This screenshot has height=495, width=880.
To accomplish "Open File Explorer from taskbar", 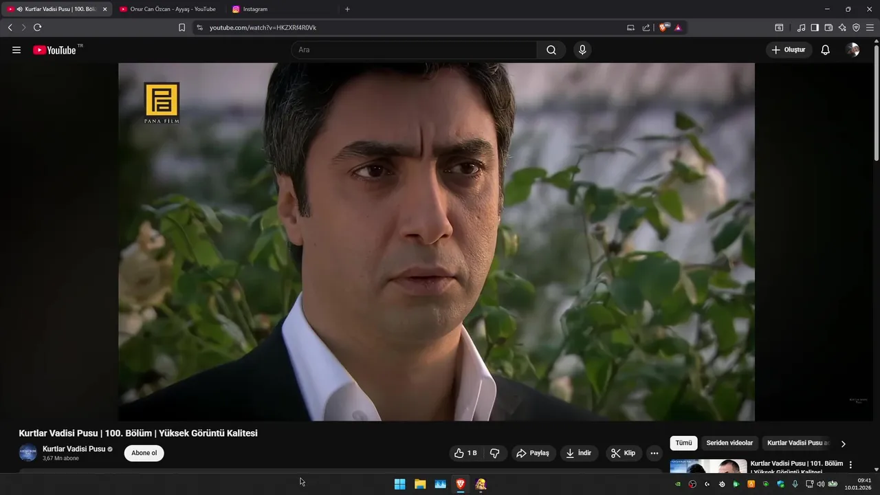I will 420,484.
